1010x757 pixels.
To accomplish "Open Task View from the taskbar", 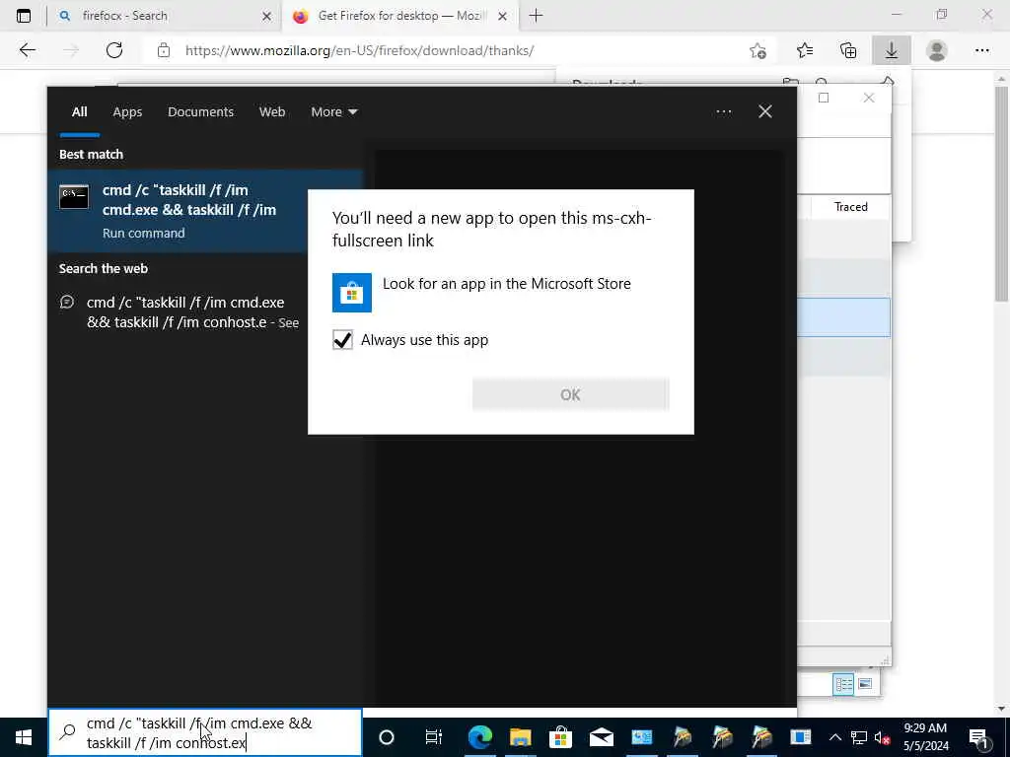I will 434,737.
